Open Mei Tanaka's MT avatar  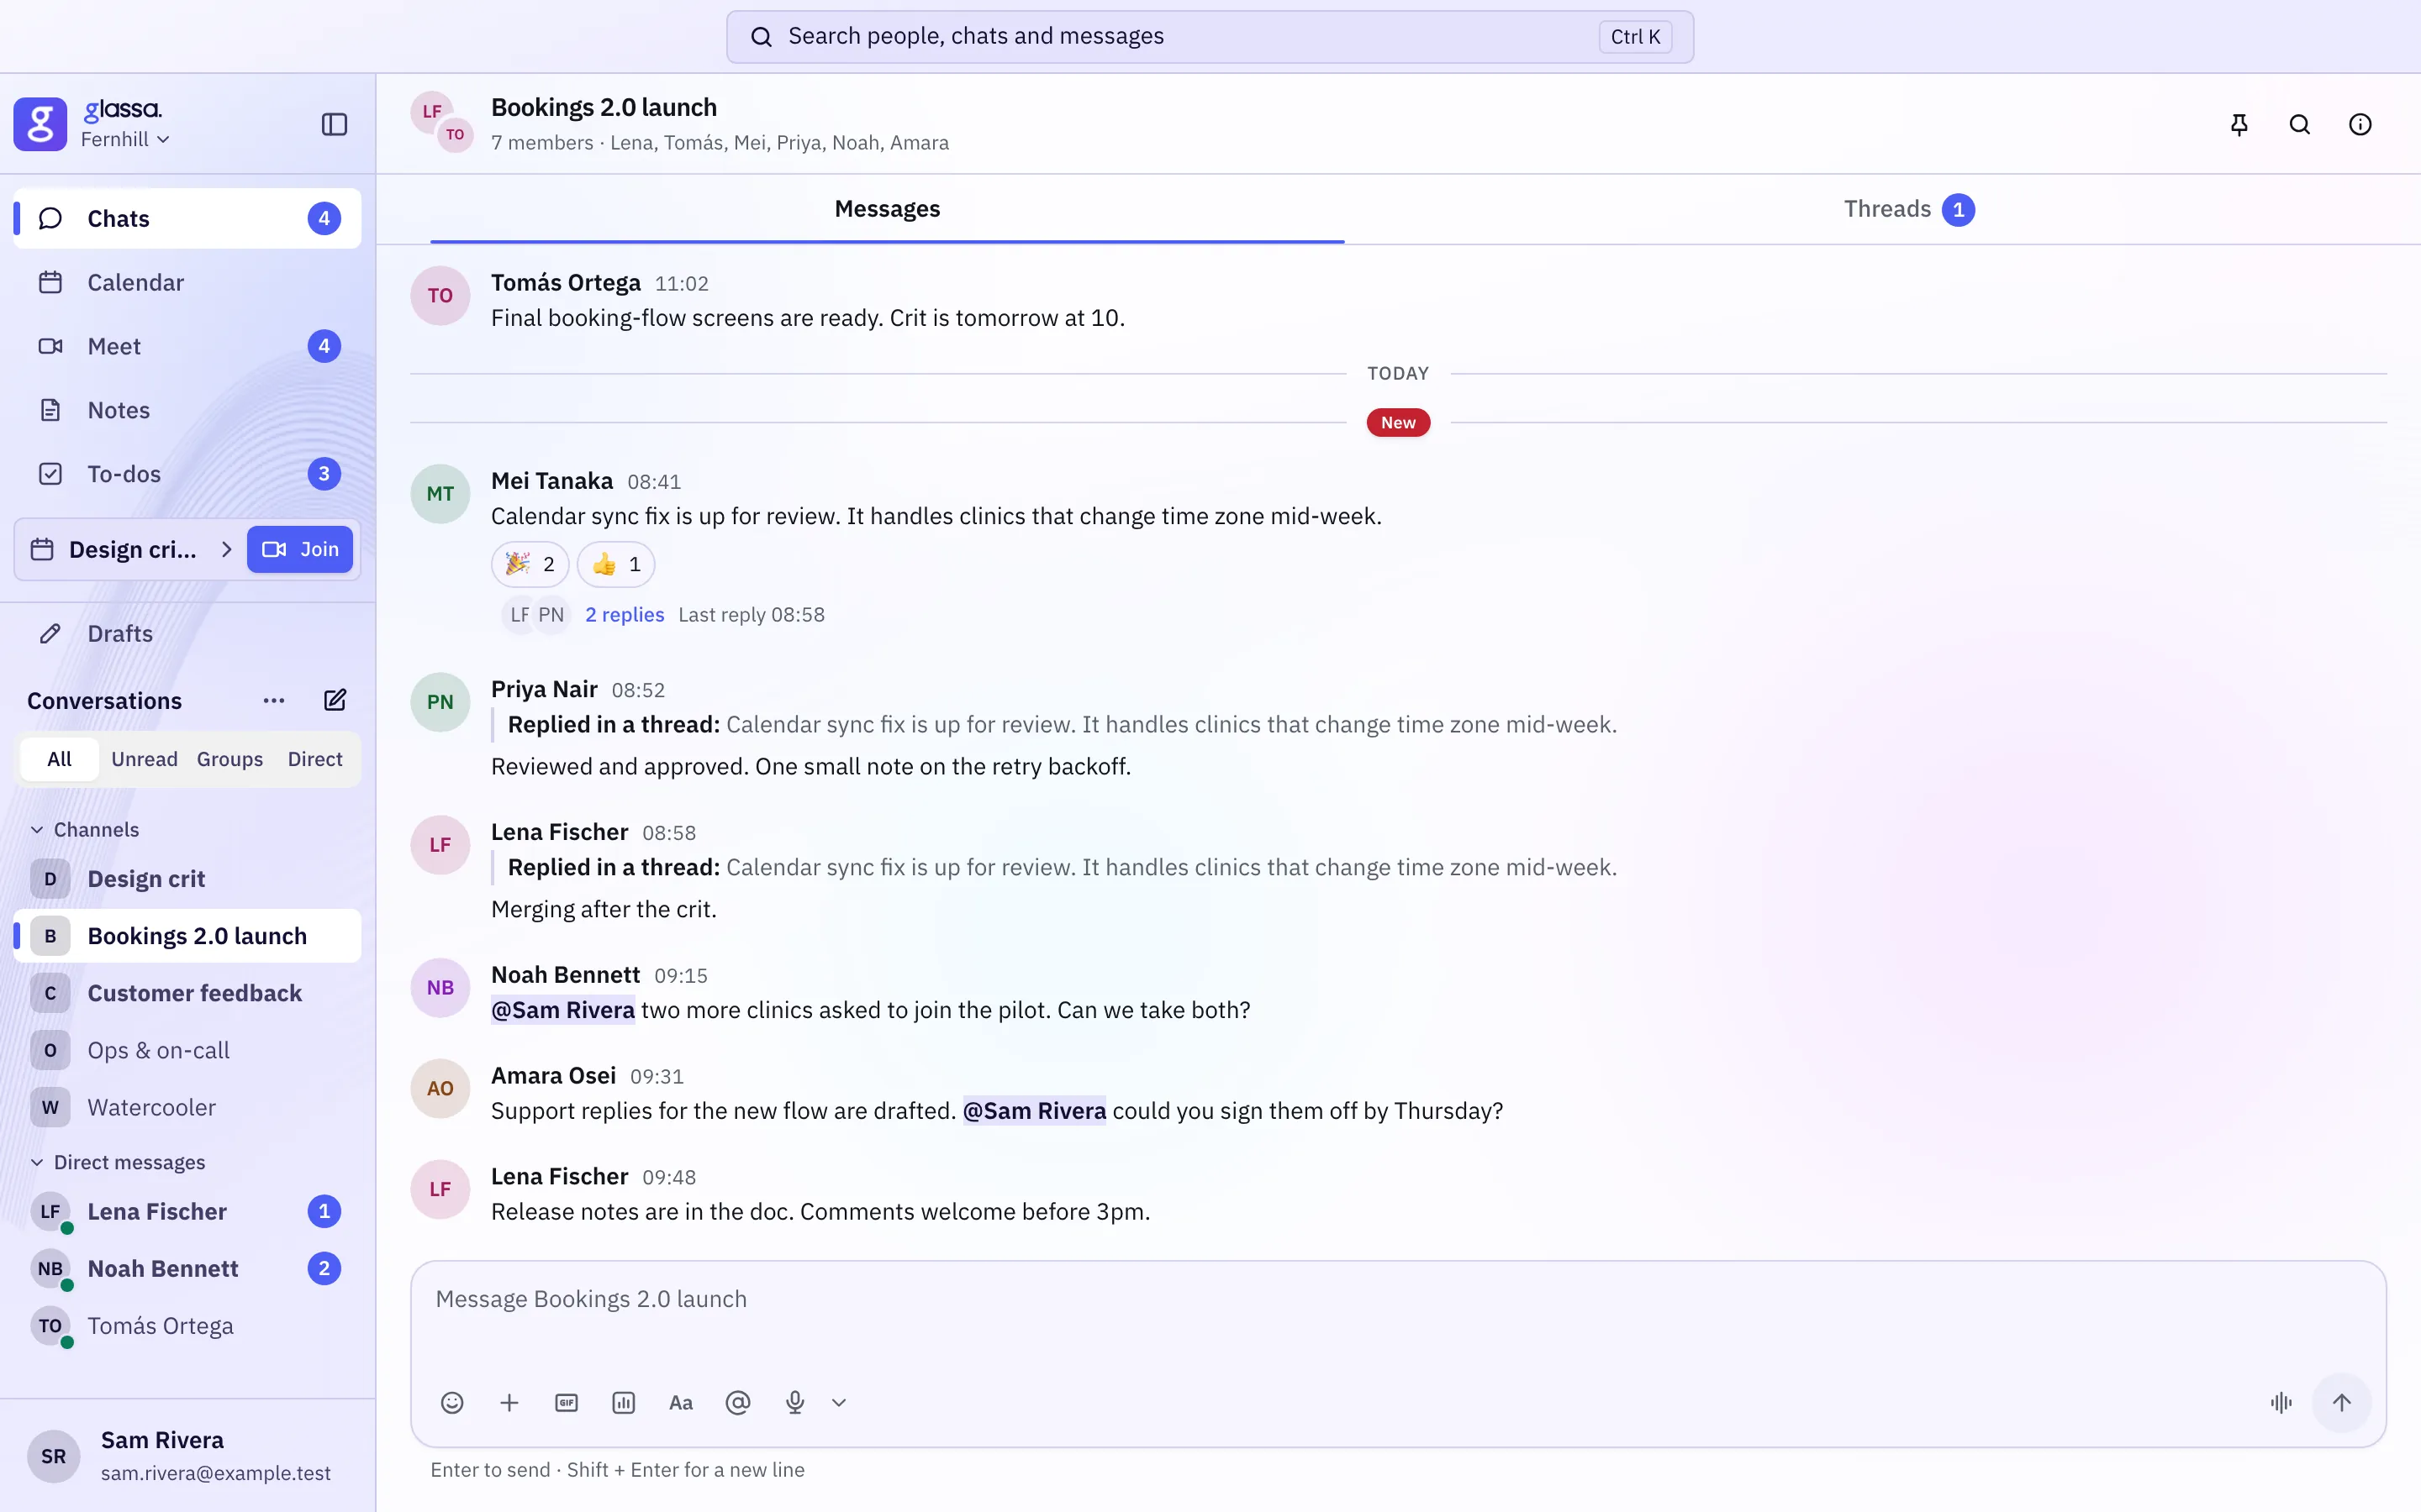[440, 493]
